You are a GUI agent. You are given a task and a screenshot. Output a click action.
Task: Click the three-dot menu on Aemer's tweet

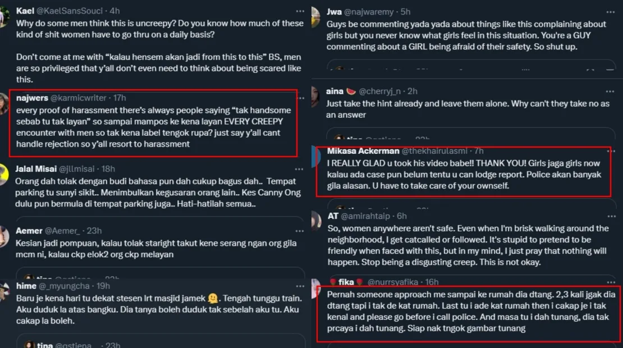[301, 230]
